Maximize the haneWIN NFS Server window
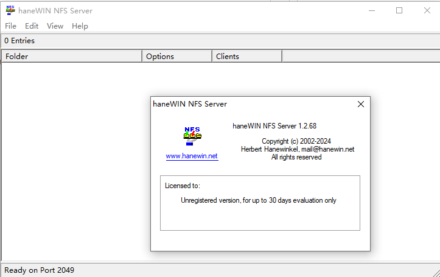The width and height of the screenshot is (440, 277). pos(399,11)
